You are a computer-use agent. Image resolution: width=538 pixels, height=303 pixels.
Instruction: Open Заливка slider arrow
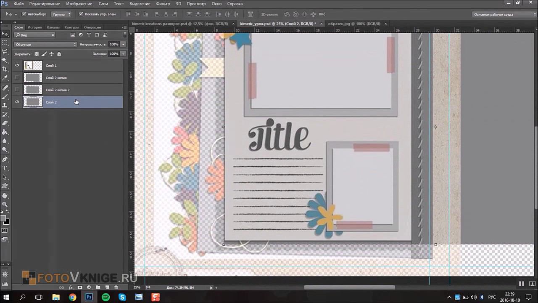tap(123, 54)
